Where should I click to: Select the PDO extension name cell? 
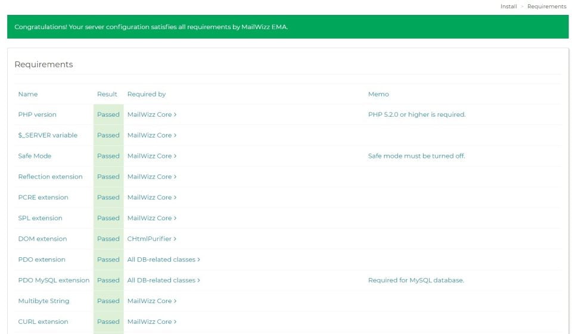pyautogui.click(x=42, y=260)
